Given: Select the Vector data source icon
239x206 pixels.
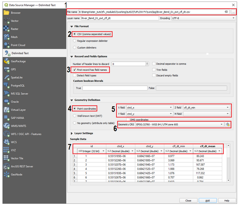Looking at the screenshot, I should 6,21.
